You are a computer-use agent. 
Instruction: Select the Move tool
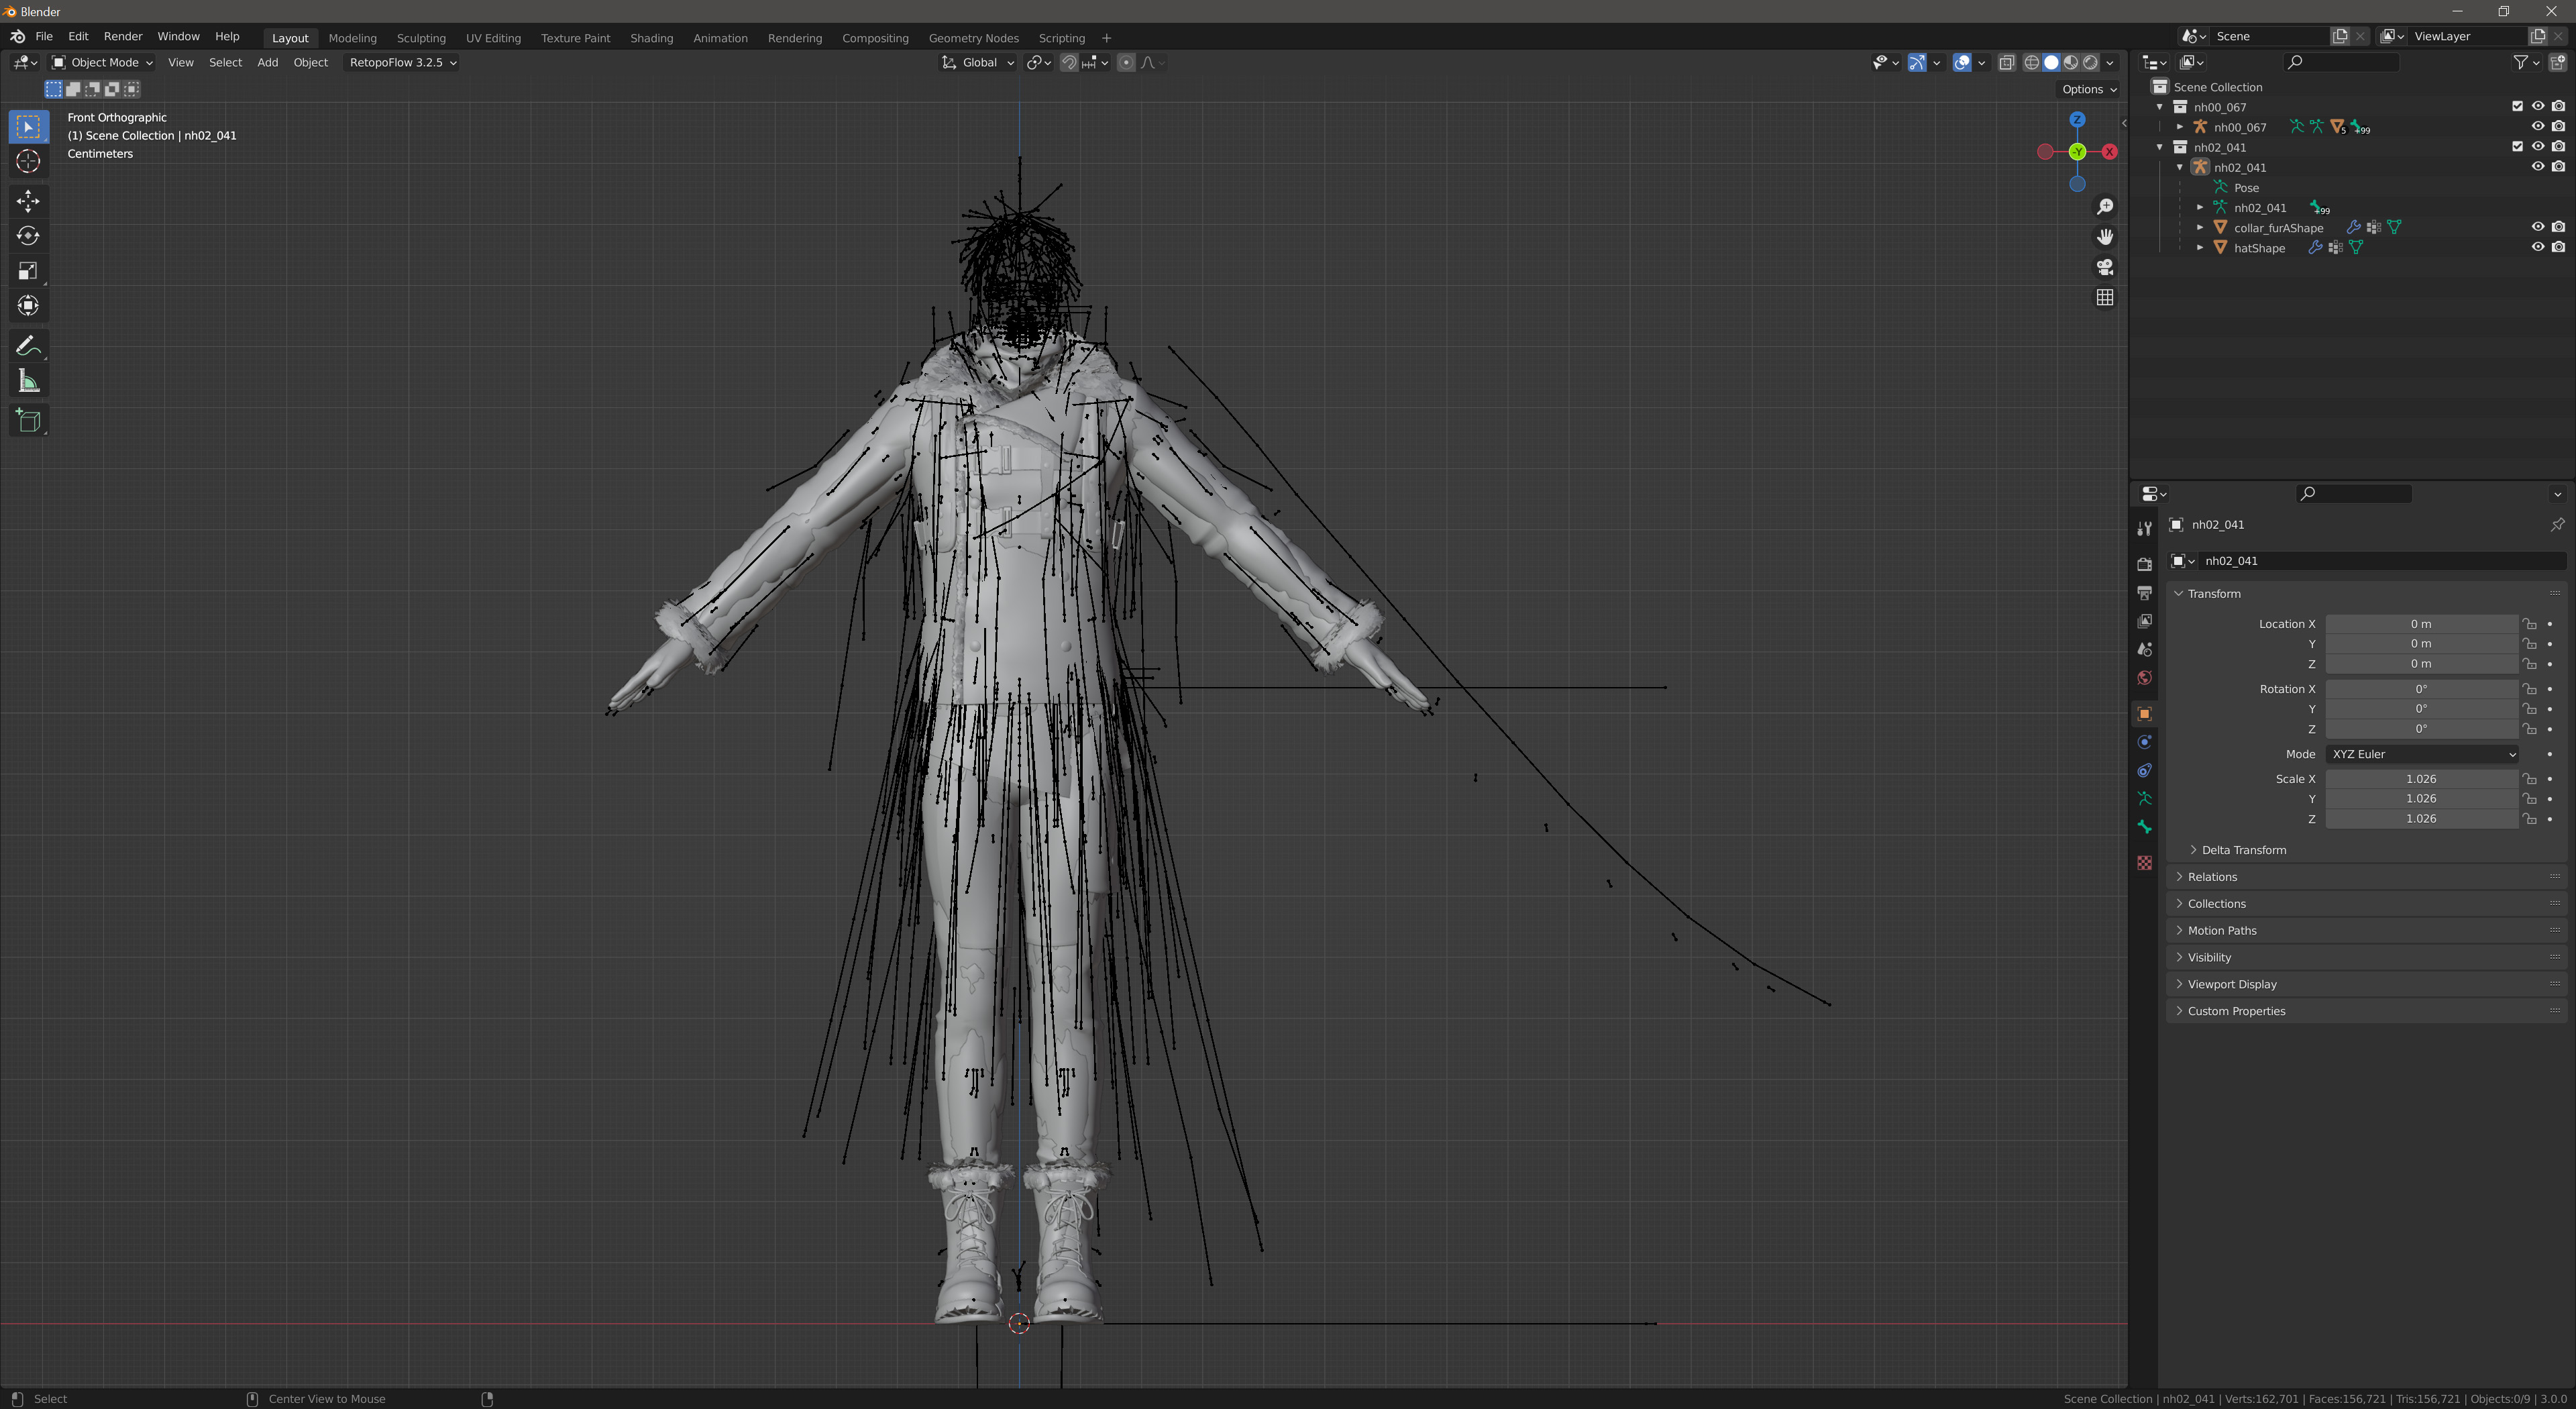(28, 201)
